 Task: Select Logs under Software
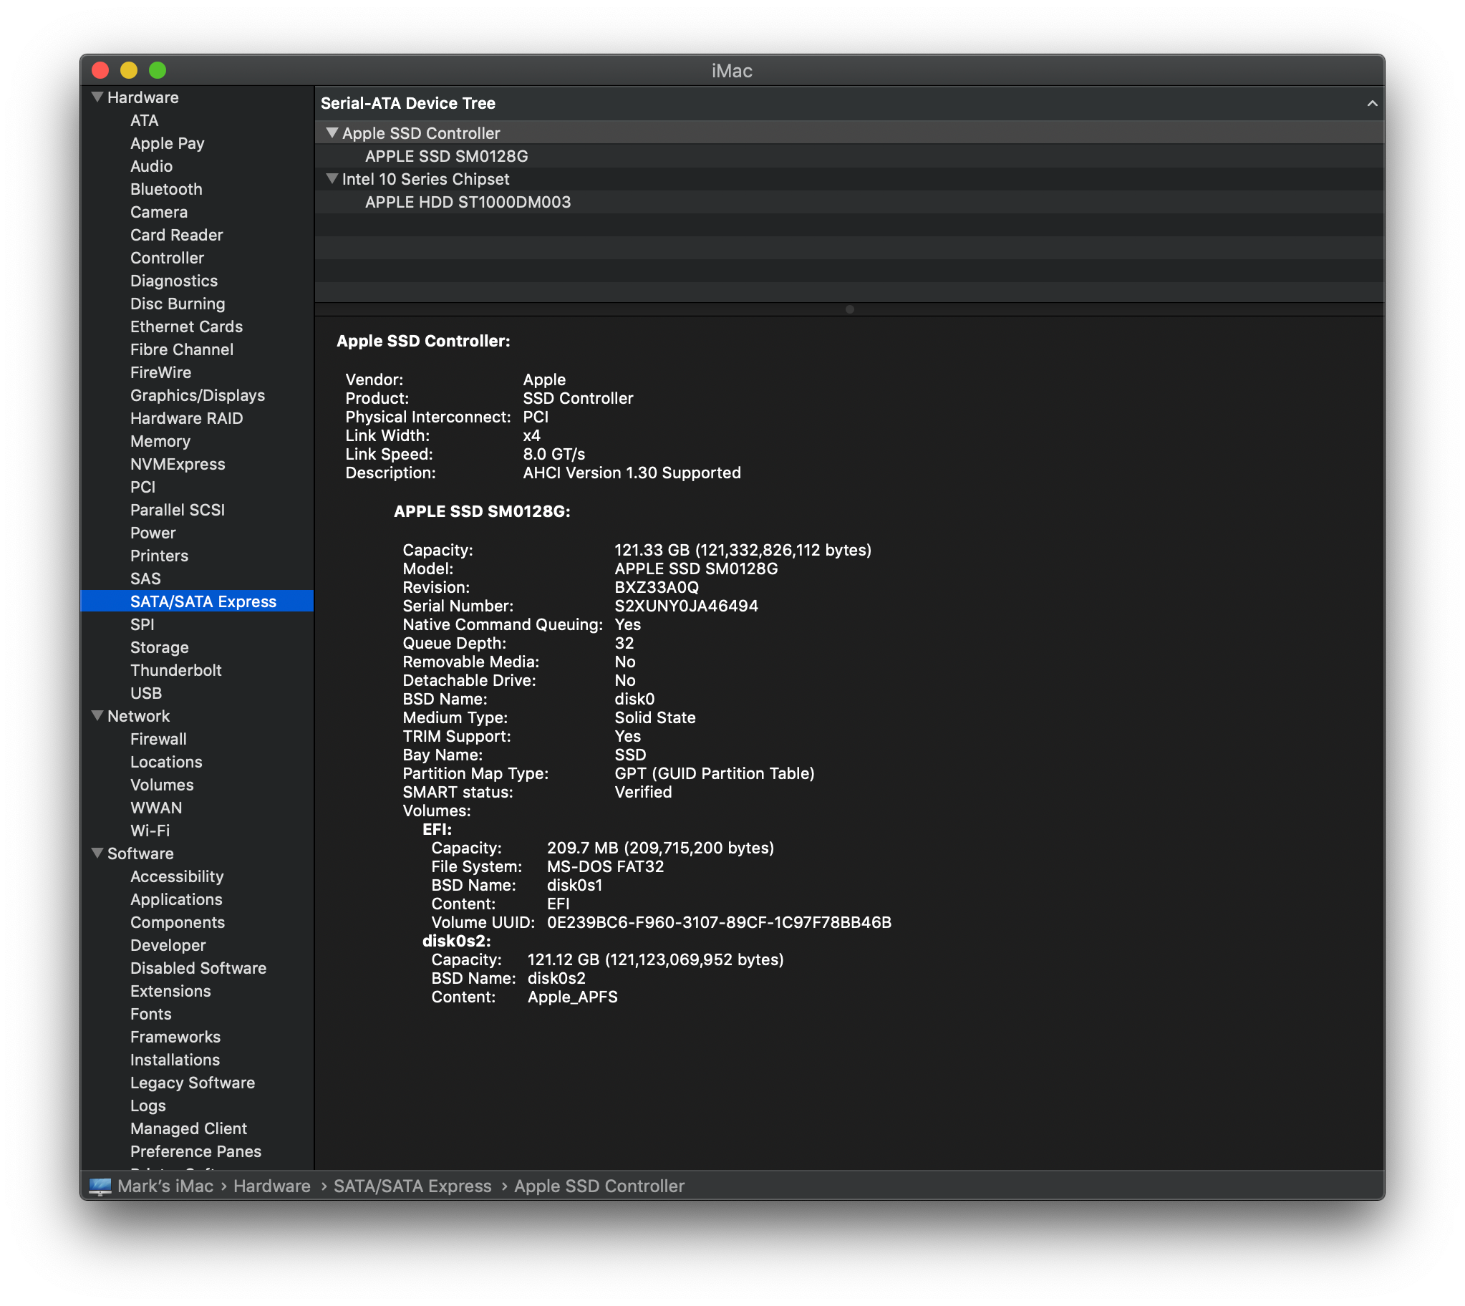(148, 1106)
